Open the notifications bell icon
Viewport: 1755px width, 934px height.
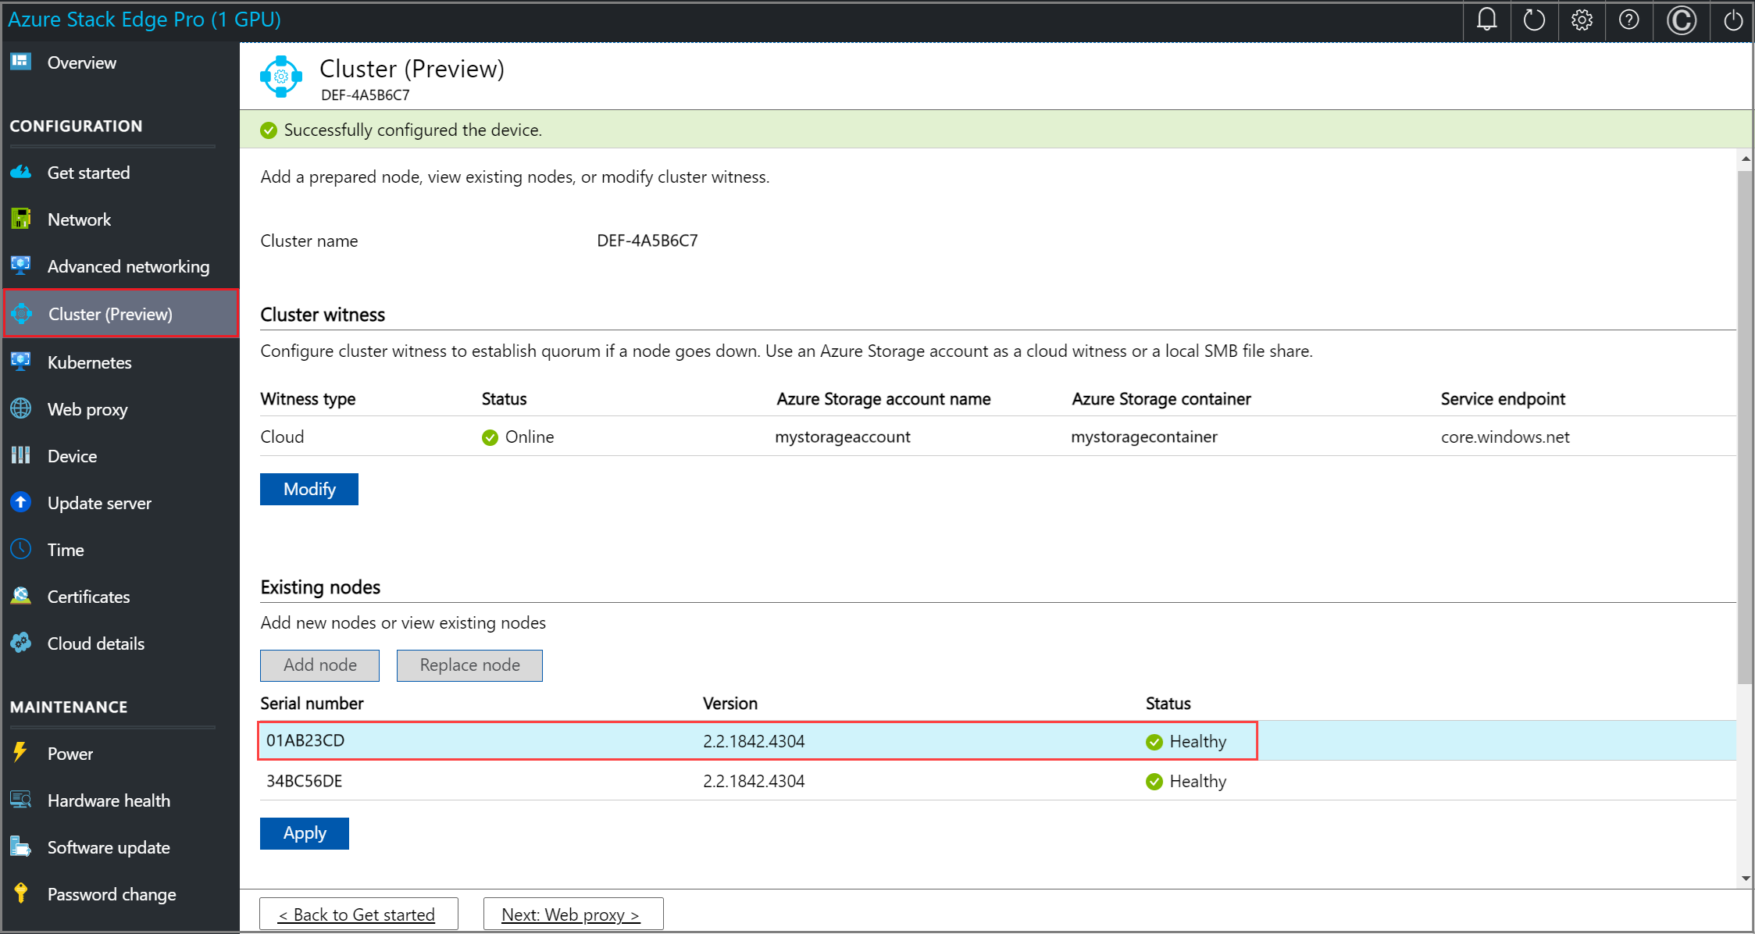[1486, 20]
